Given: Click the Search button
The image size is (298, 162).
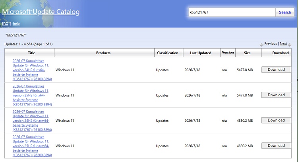Looking at the screenshot, I should pyautogui.click(x=285, y=12).
